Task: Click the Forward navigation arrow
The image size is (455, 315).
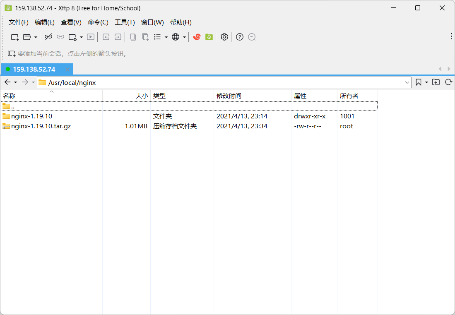Action: pyautogui.click(x=25, y=82)
